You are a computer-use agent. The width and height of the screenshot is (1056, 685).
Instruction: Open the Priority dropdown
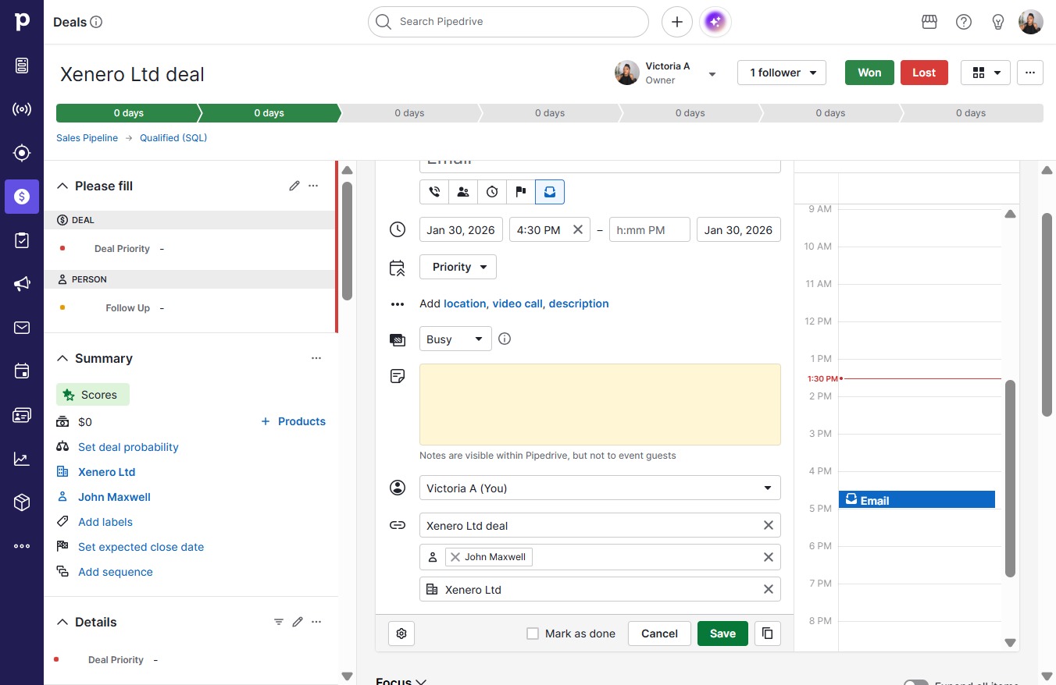(458, 267)
